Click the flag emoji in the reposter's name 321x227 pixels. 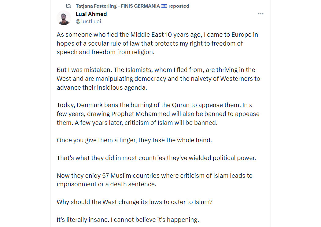(x=164, y=6)
